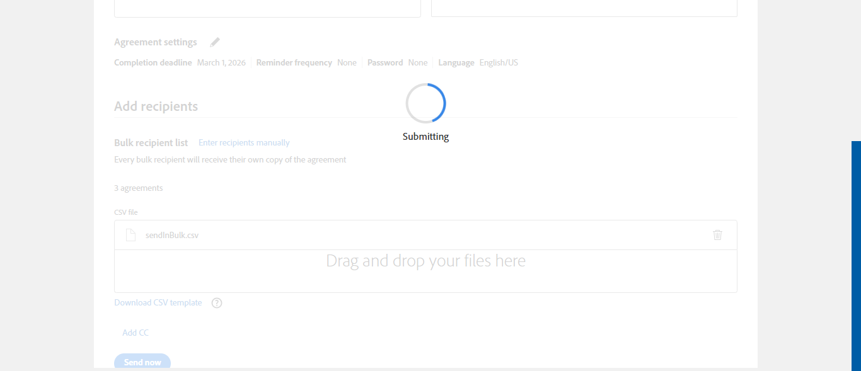Click the Add CC link
This screenshot has width=861, height=371.
[x=136, y=333]
